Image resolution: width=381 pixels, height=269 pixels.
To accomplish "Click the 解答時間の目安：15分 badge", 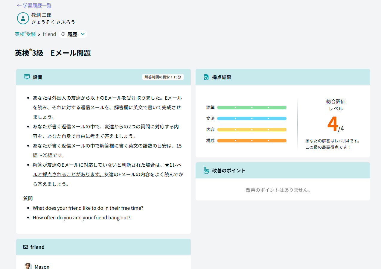I will point(163,77).
